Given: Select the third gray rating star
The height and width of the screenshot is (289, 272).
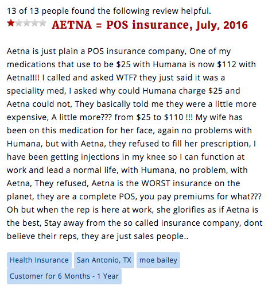Looking at the screenshot, I should click(x=27, y=23).
